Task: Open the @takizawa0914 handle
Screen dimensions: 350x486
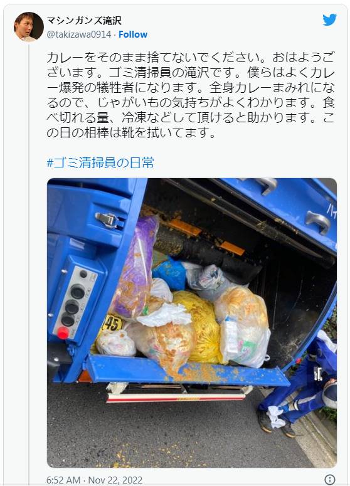Action: (x=79, y=34)
